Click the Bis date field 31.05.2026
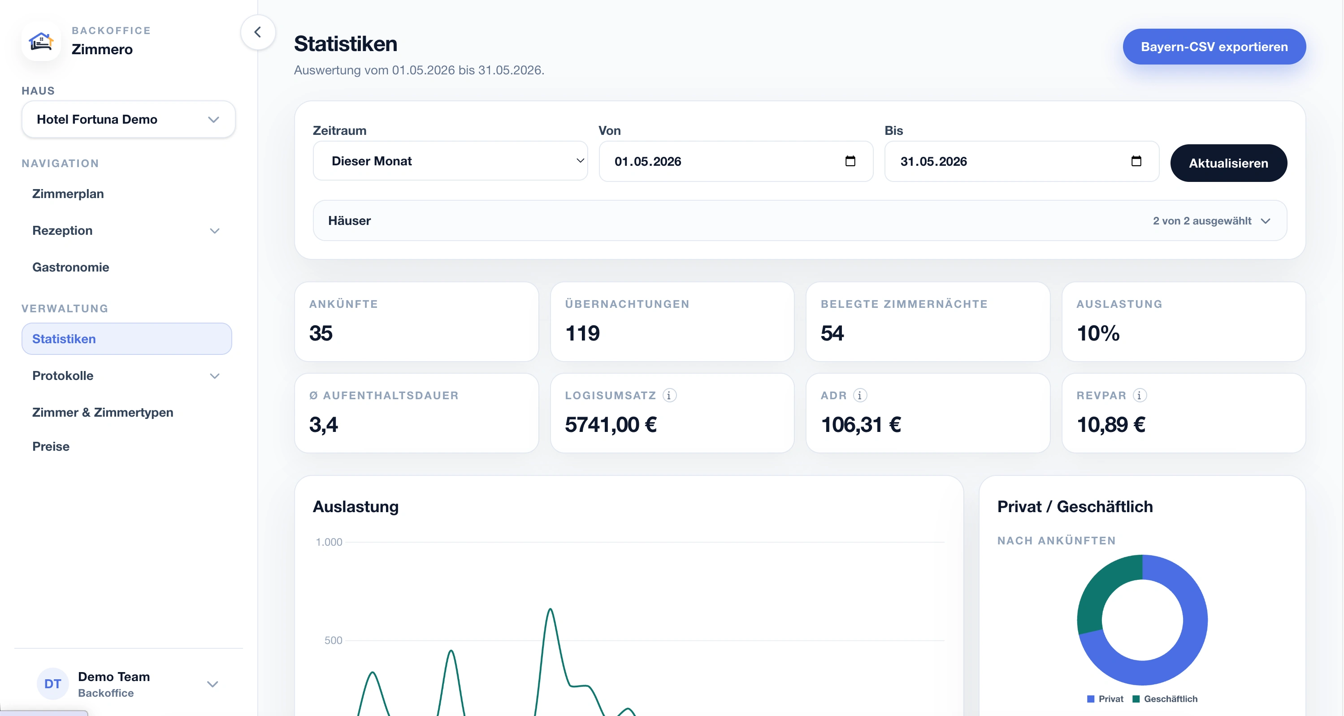The image size is (1344, 716). [x=1022, y=161]
